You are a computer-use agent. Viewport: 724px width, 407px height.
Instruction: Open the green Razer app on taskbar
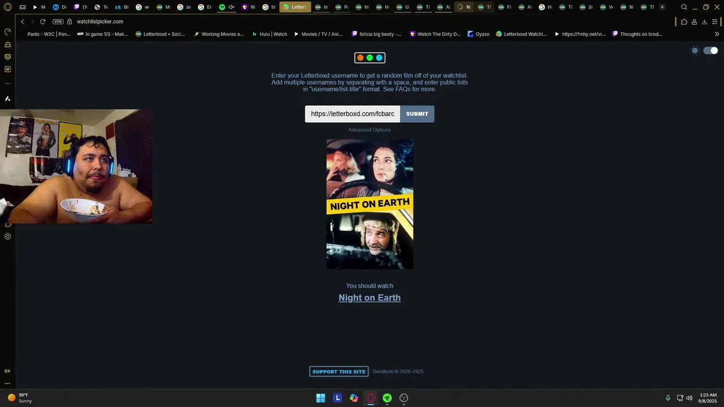coord(387,398)
